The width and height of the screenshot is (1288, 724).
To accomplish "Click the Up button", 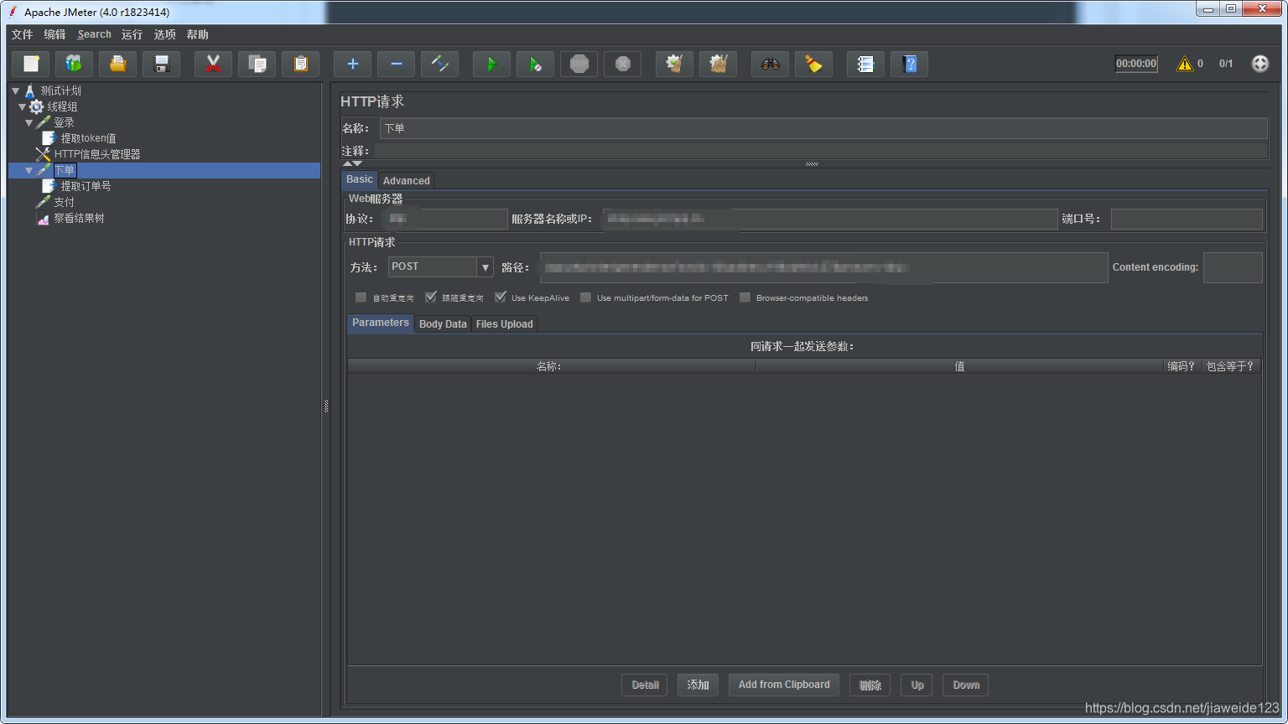I will pos(917,685).
